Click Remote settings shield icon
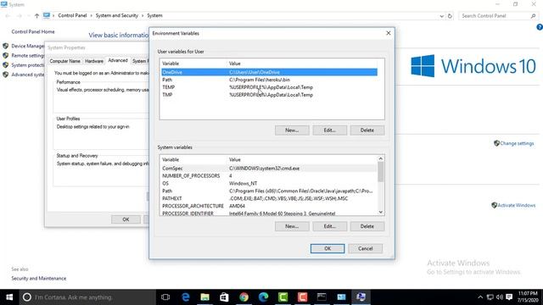Screen dimensions: 543x305 [x=6, y=55]
